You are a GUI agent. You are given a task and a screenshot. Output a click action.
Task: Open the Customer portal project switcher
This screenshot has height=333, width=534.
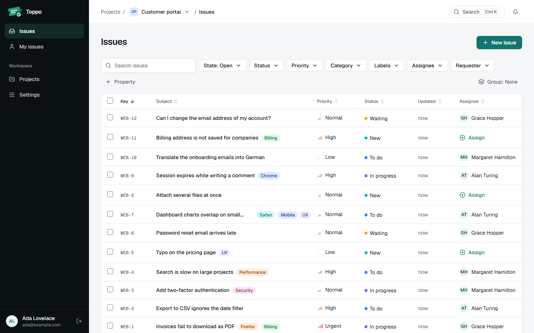159,12
